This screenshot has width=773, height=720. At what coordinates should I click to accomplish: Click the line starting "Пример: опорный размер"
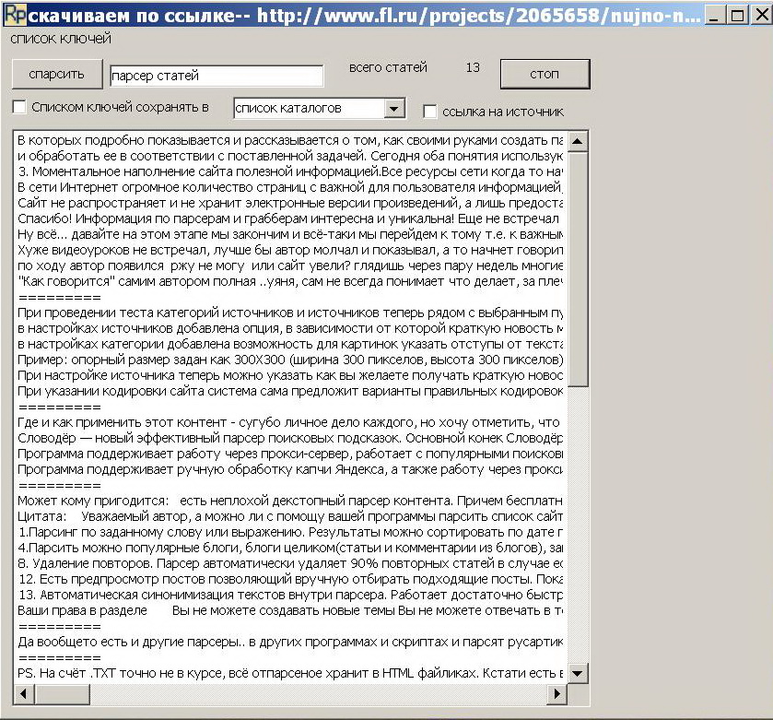click(x=290, y=360)
